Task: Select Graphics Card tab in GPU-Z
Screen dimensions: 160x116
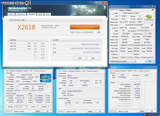Action: pos(114,10)
